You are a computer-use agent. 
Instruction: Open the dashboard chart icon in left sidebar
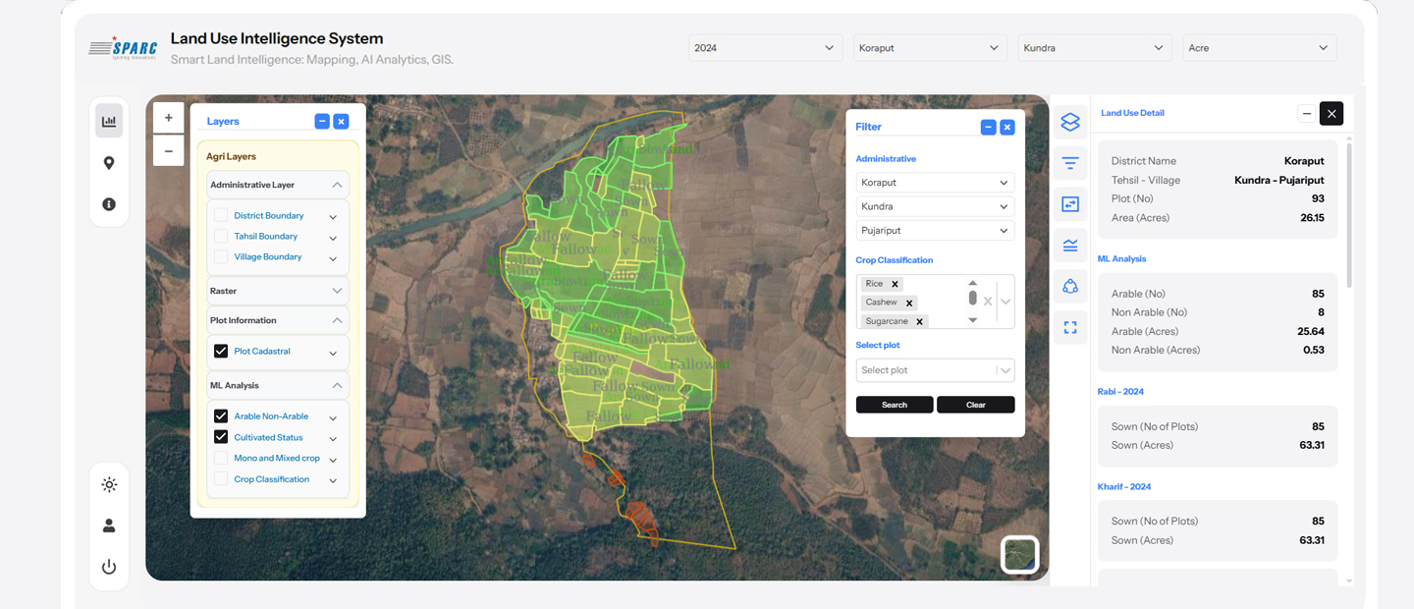click(x=109, y=122)
